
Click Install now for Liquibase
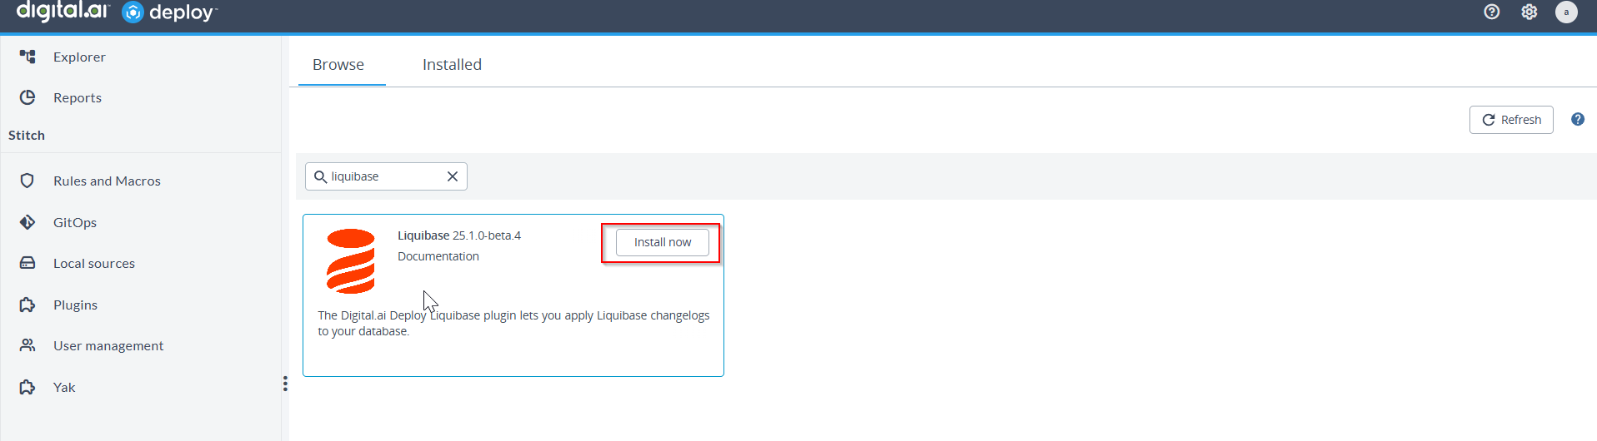(663, 242)
